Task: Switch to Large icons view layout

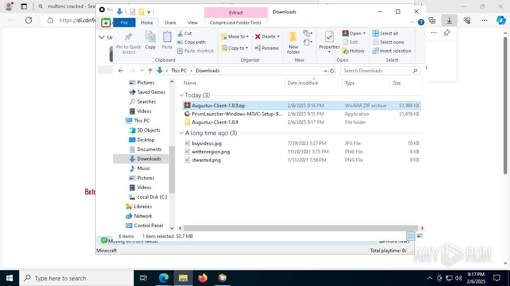Action: (x=419, y=236)
